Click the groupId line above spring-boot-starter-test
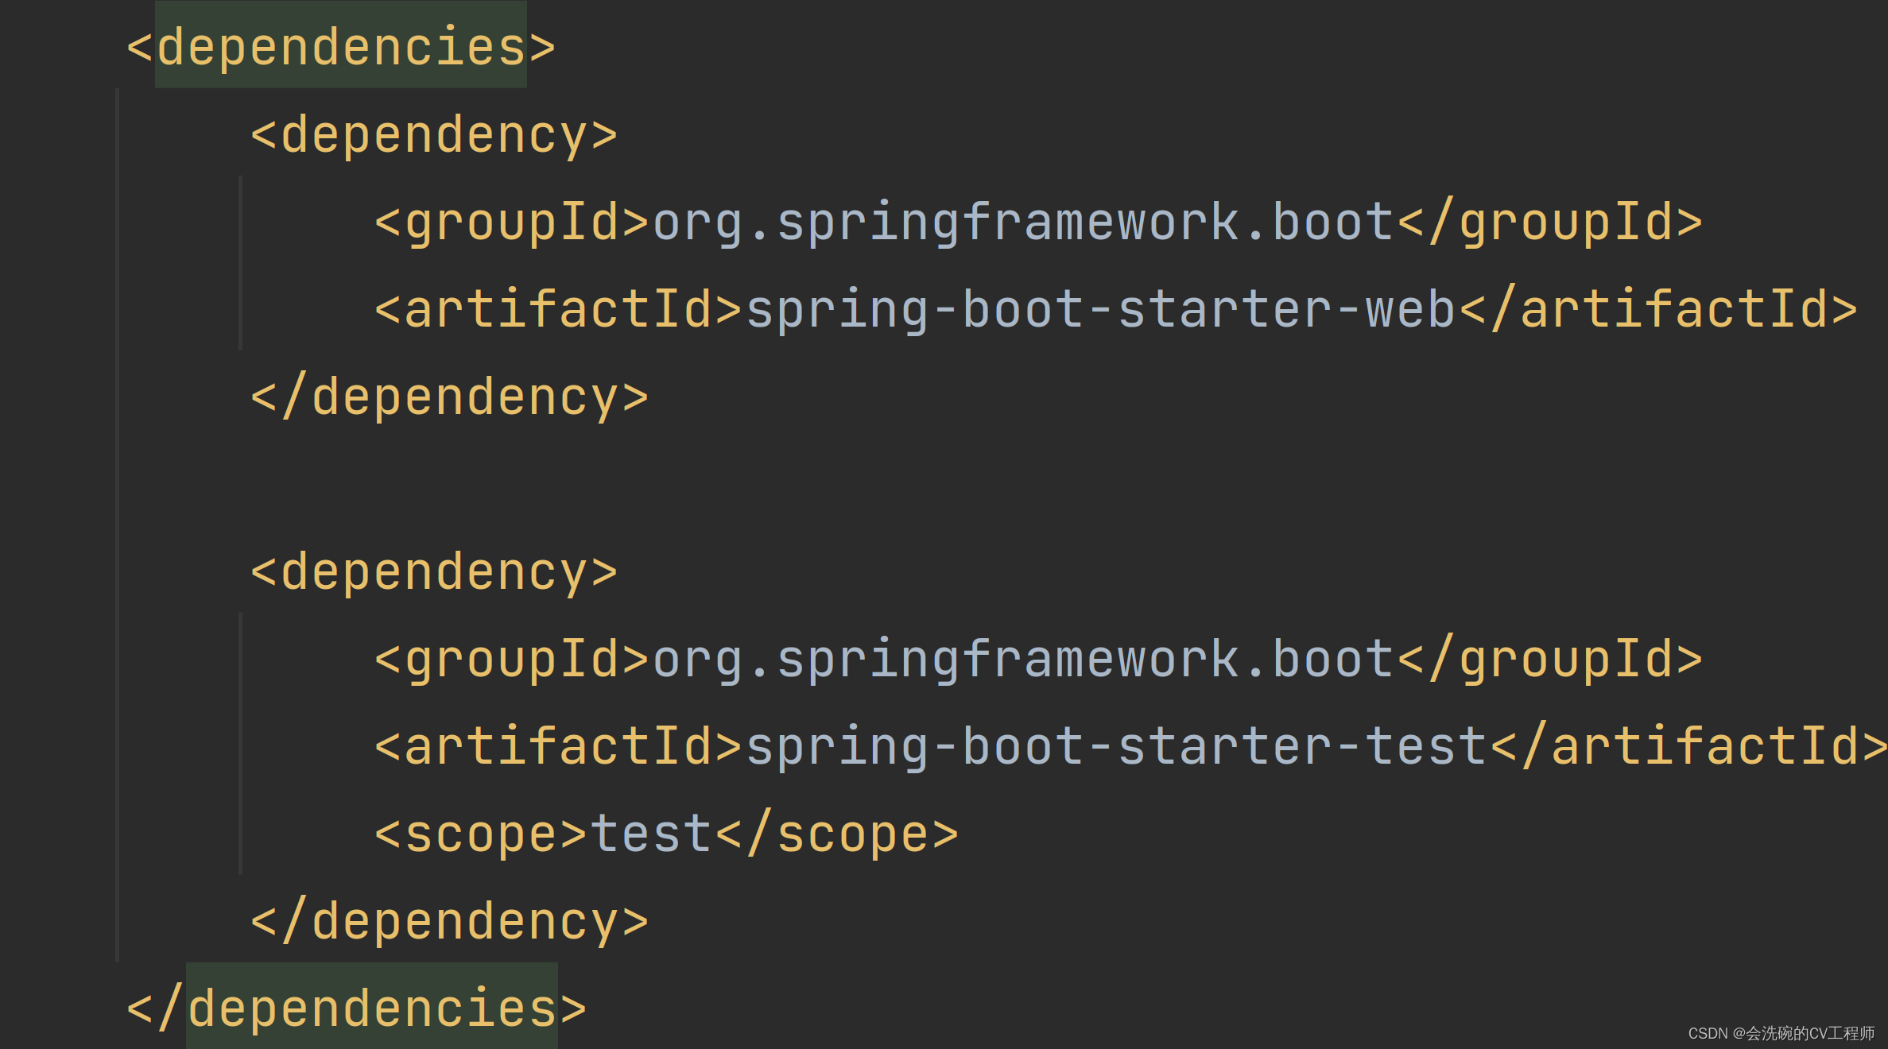 point(1038,659)
